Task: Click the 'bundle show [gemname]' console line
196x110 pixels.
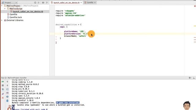Action: 48,105
